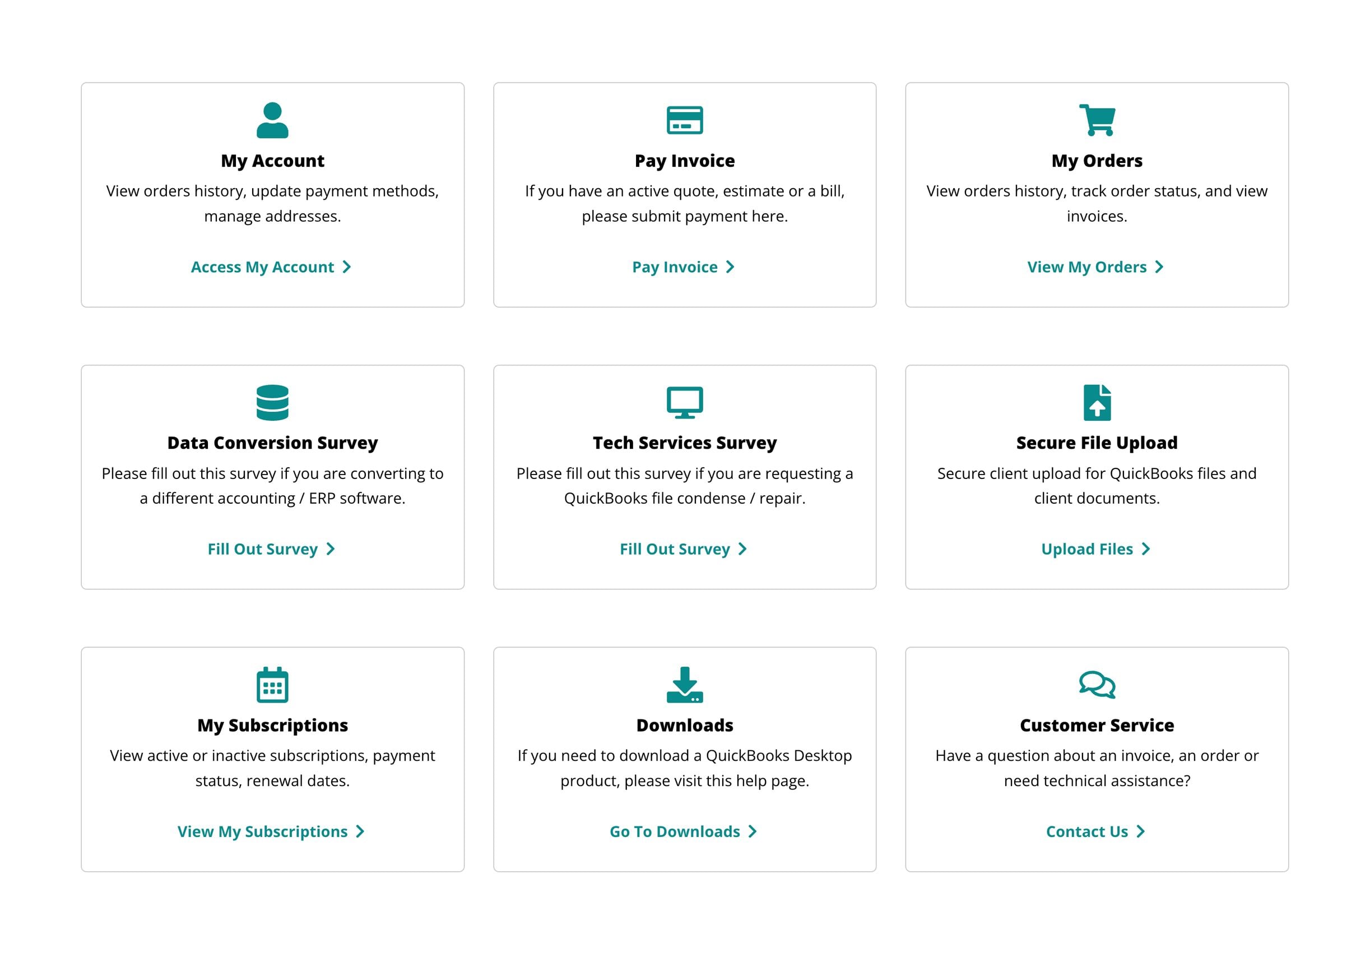Click the Customer Service card heading

pyautogui.click(x=1097, y=725)
